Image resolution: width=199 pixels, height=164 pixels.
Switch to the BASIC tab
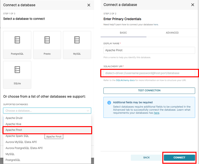tap(123, 33)
